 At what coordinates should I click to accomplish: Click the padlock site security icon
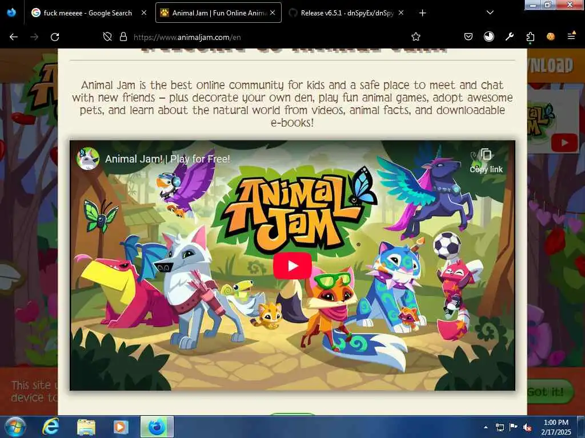123,37
